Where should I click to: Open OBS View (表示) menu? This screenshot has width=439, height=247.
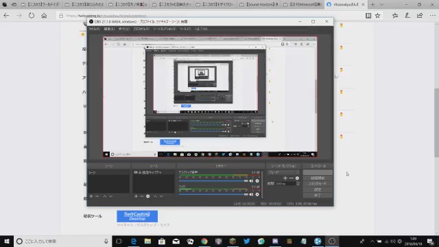pyautogui.click(x=123, y=29)
